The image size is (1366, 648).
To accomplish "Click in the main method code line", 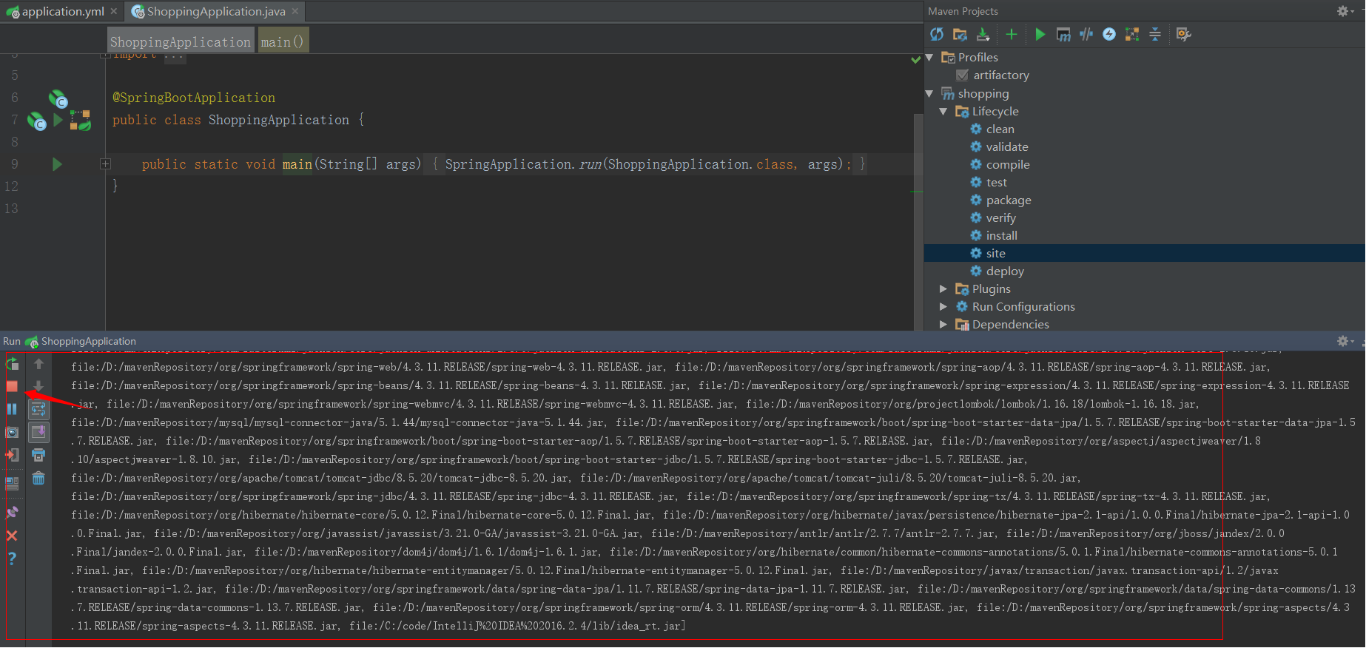I will [x=503, y=164].
